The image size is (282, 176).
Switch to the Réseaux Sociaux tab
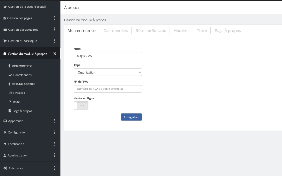point(151,31)
